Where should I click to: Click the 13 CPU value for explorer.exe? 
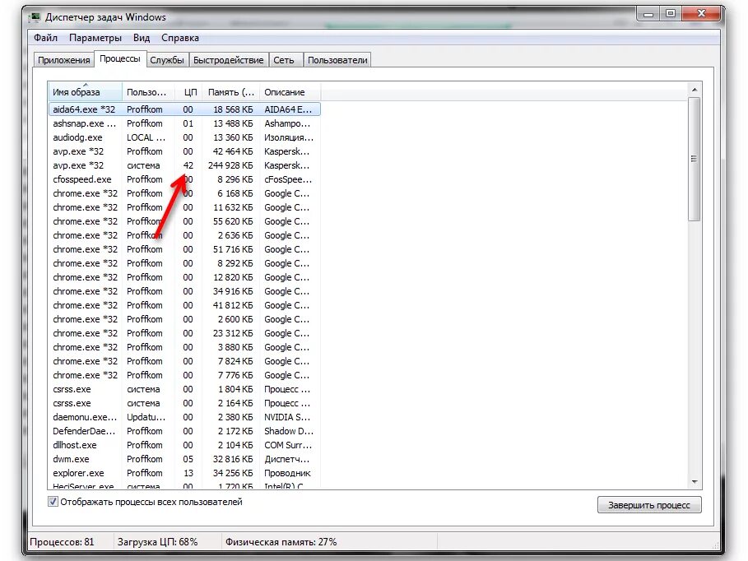click(x=188, y=473)
